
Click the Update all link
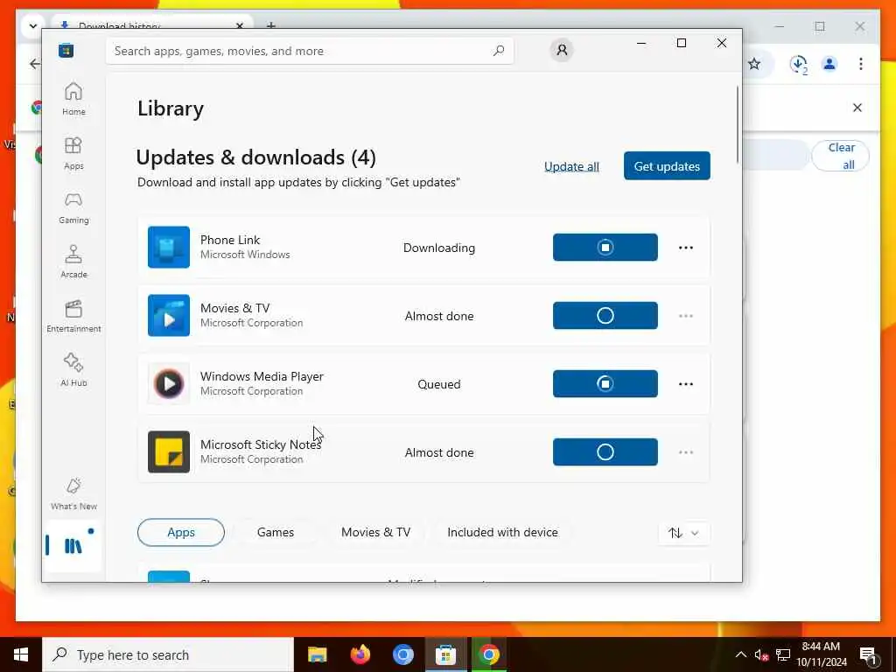(x=571, y=166)
